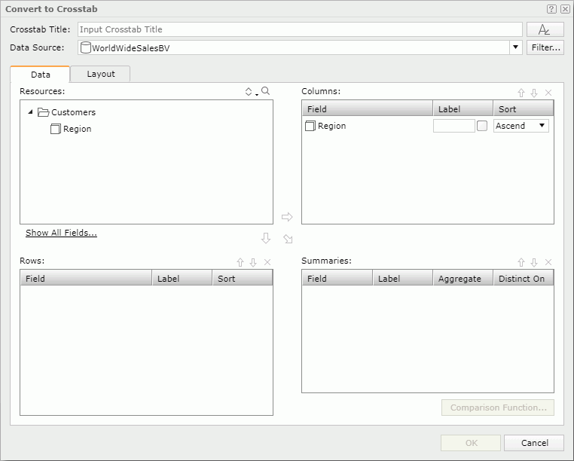Click the search icon in Resources panel
The height and width of the screenshot is (461, 574).
pos(265,91)
